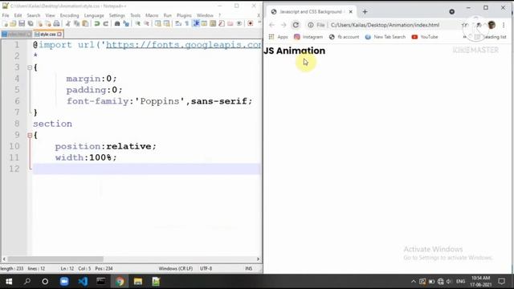Open a new Chrome tab
The width and height of the screenshot is (514, 289).
tap(365, 12)
